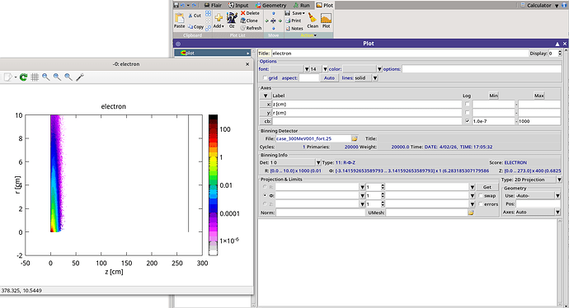Click the wrench settings icon in plot window

pos(80,77)
